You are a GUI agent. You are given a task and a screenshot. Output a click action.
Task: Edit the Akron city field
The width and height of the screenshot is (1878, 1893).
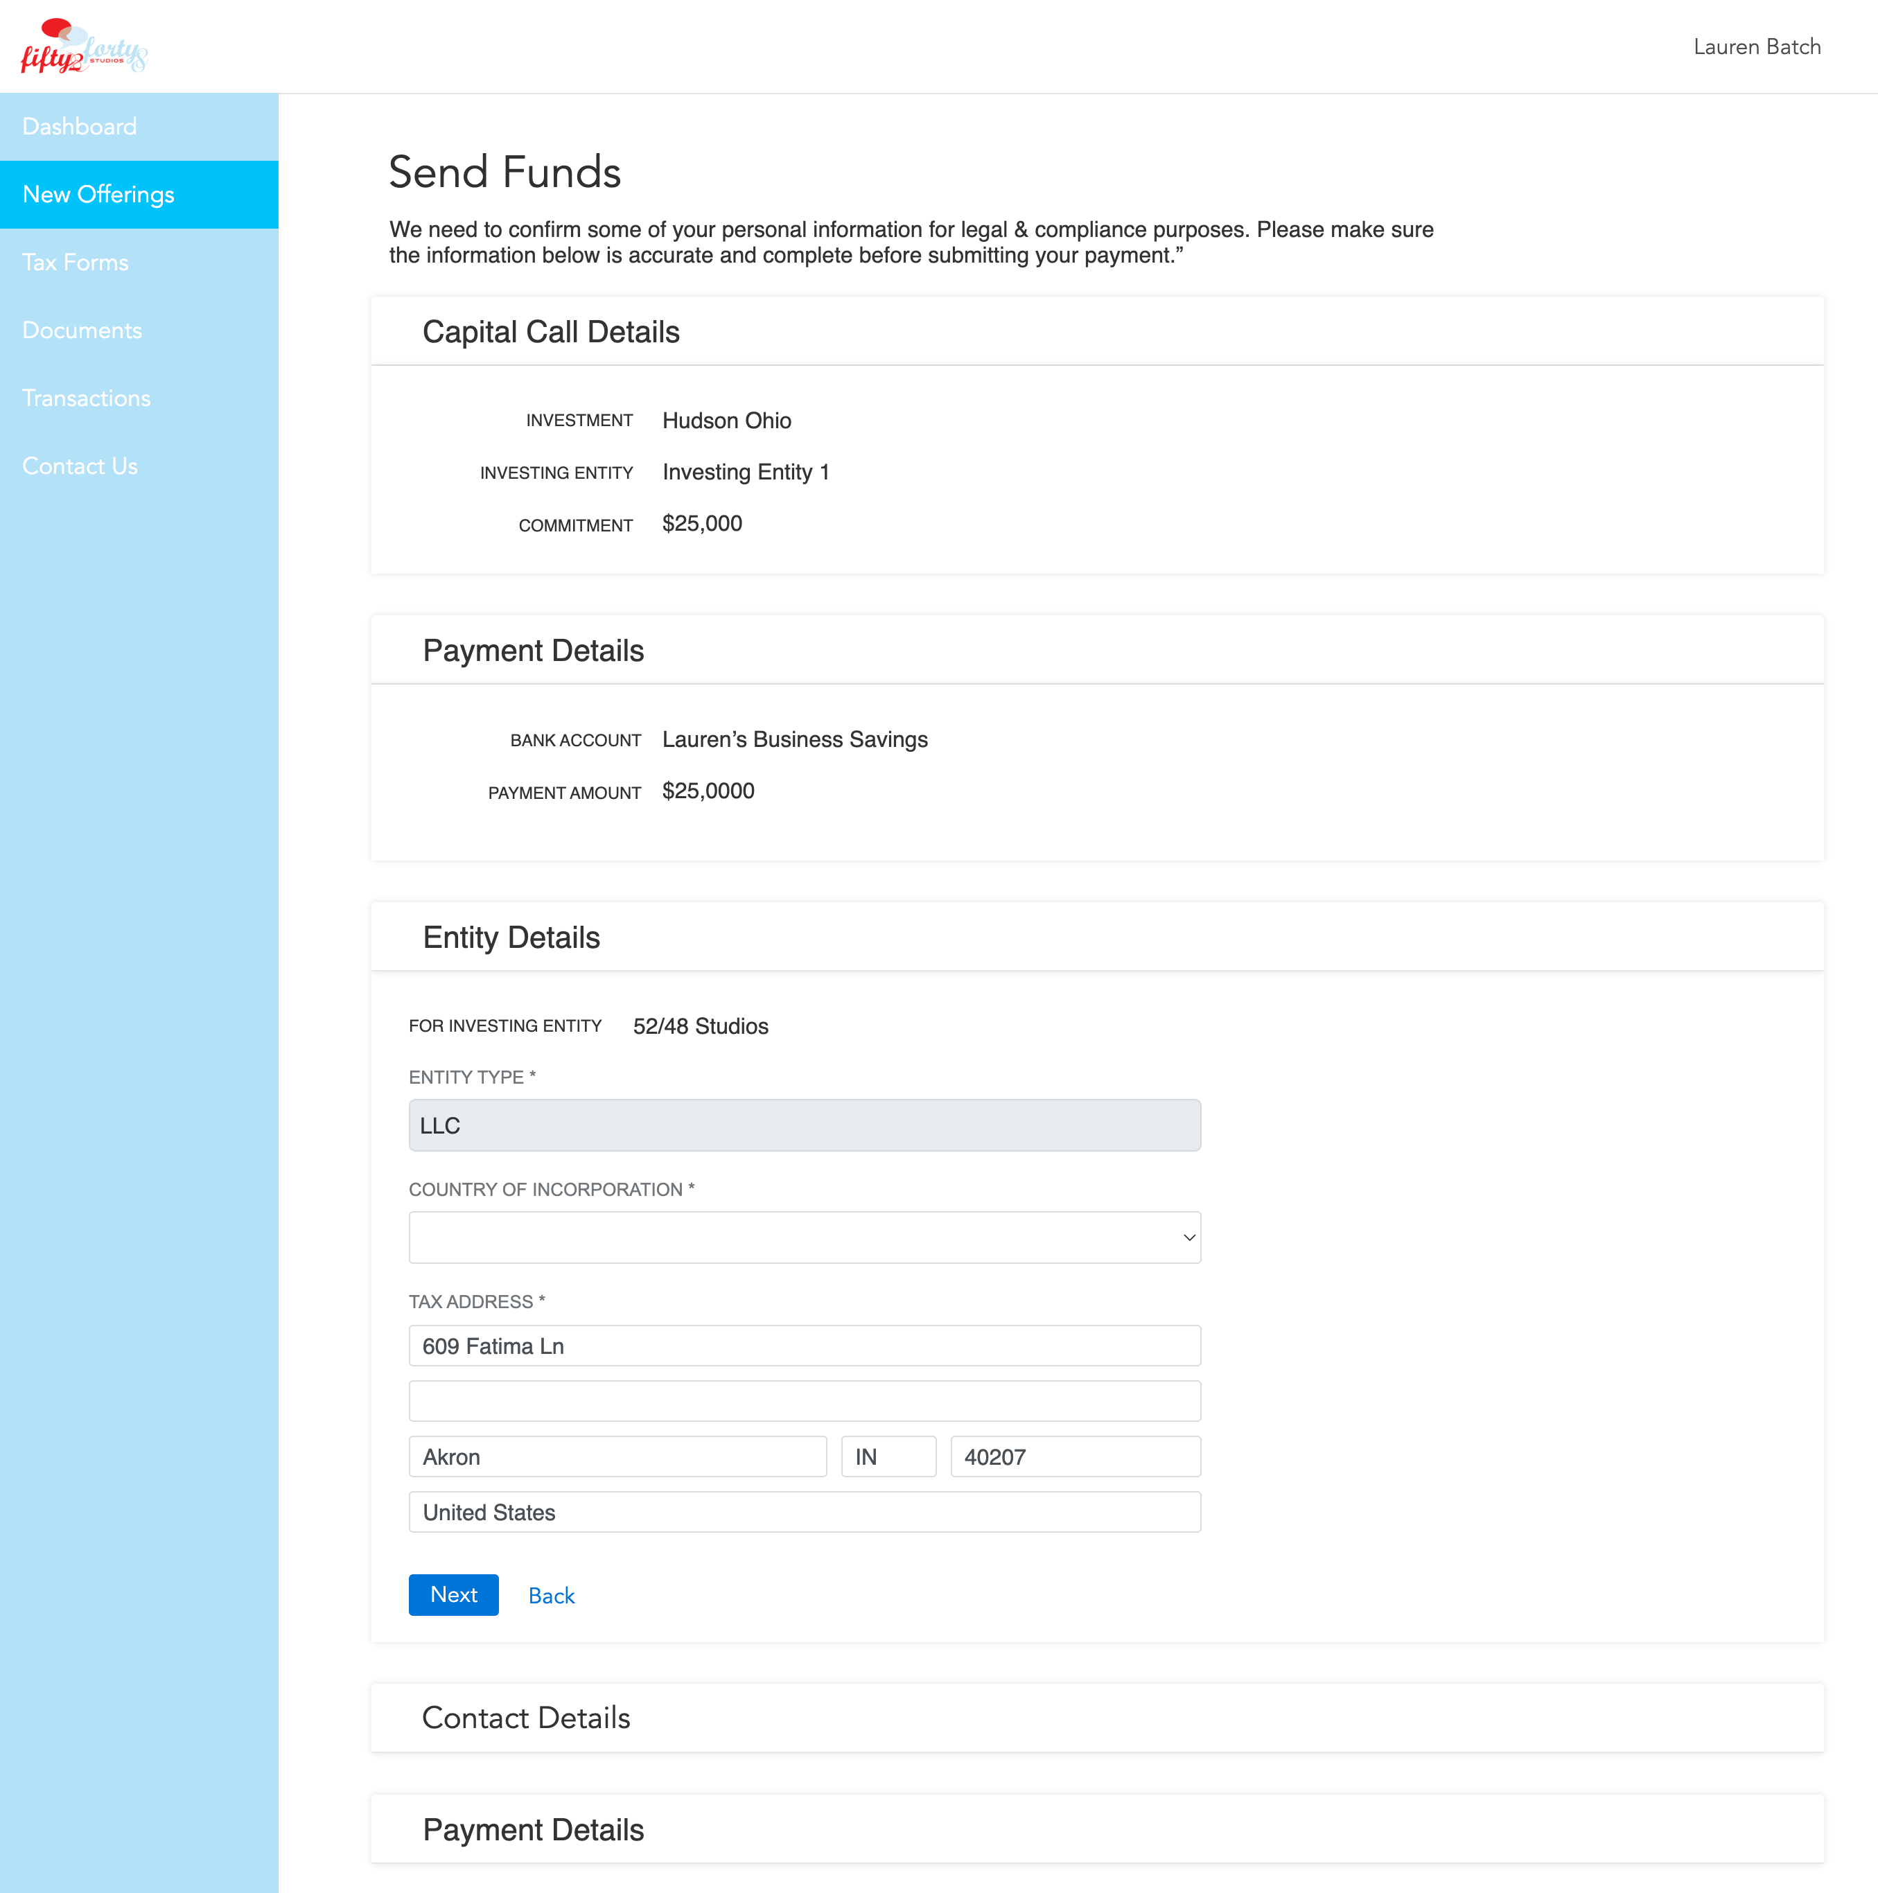pos(617,1457)
